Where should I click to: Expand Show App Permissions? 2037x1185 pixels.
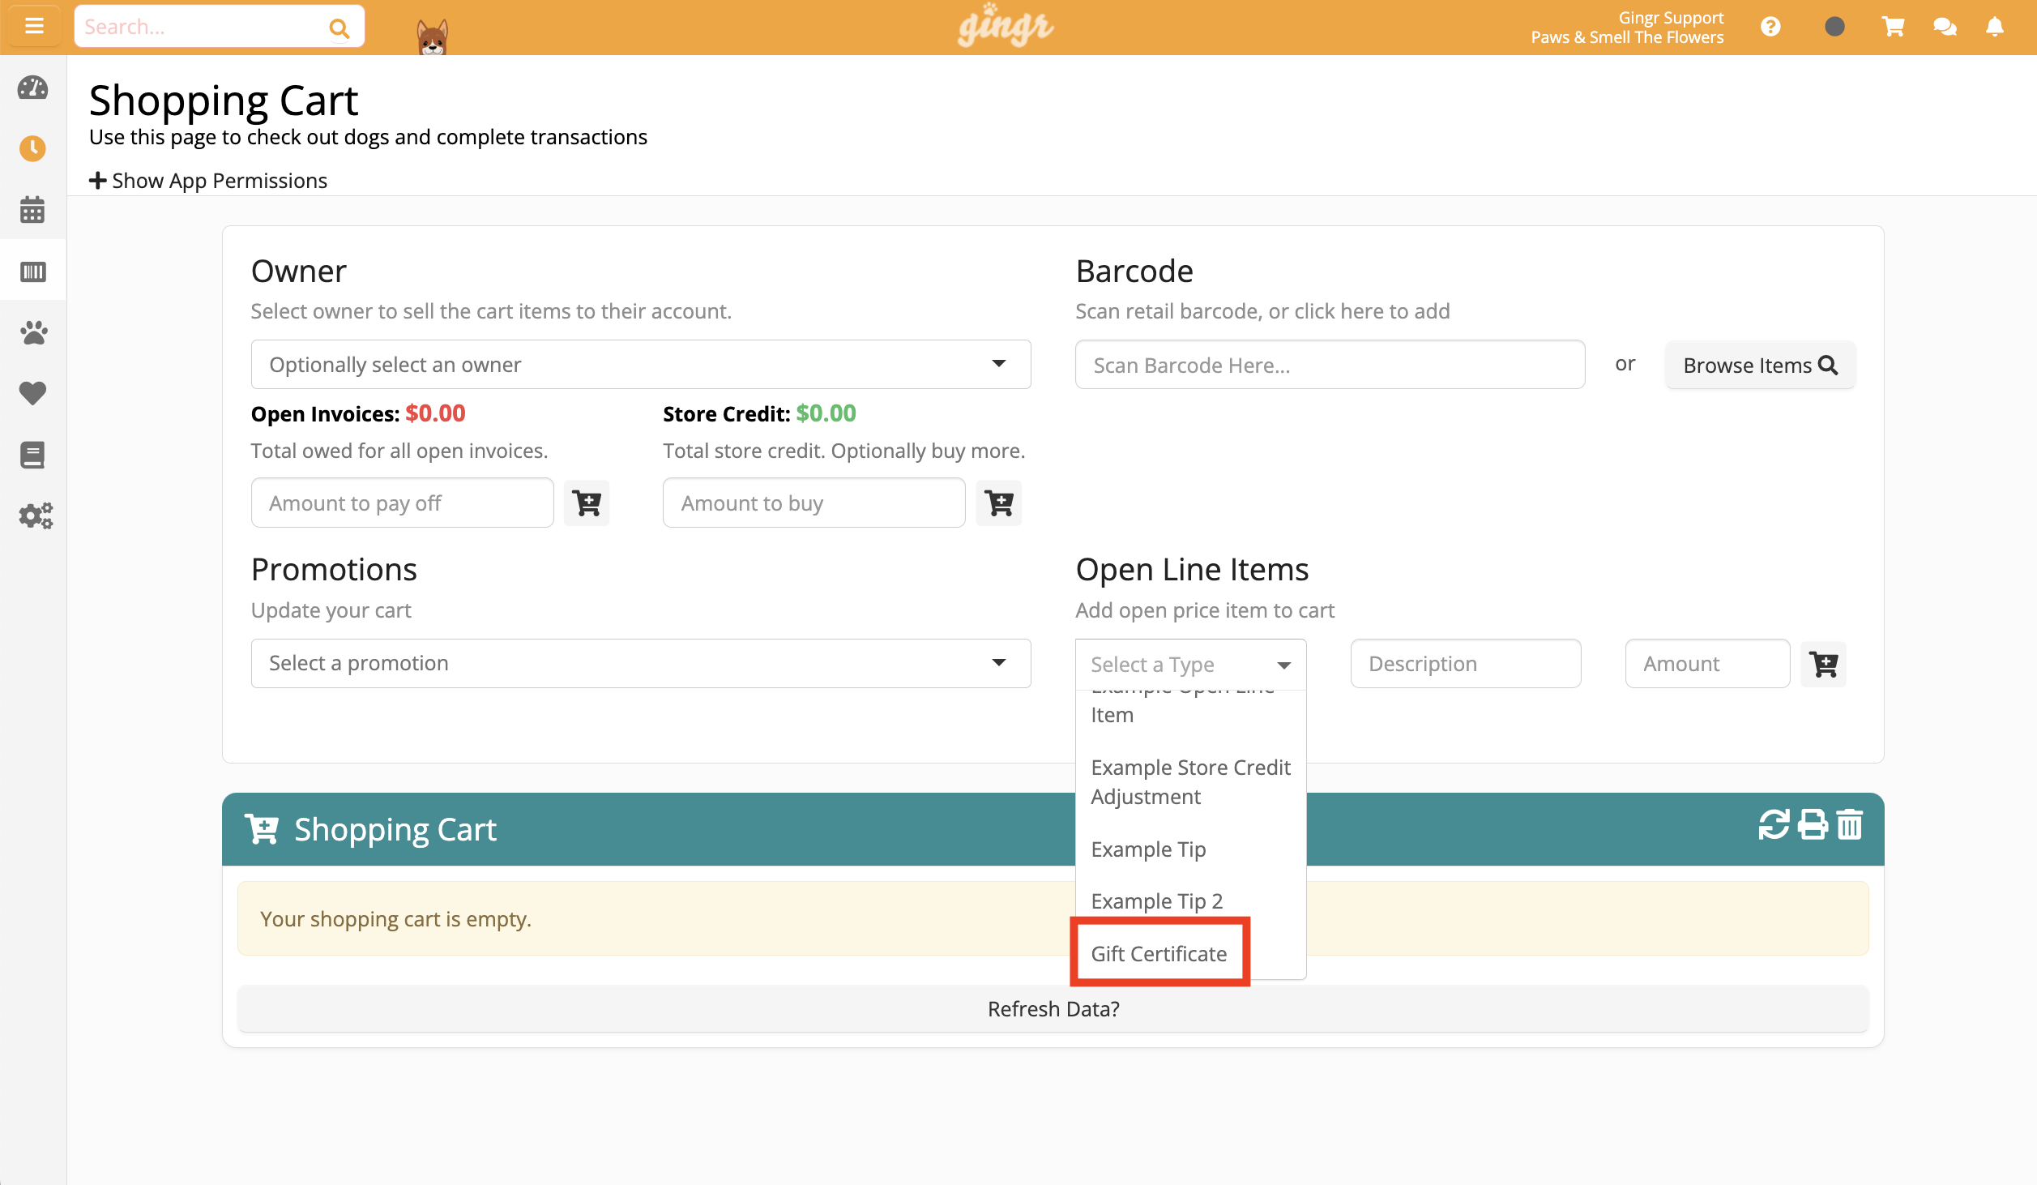[x=208, y=181]
